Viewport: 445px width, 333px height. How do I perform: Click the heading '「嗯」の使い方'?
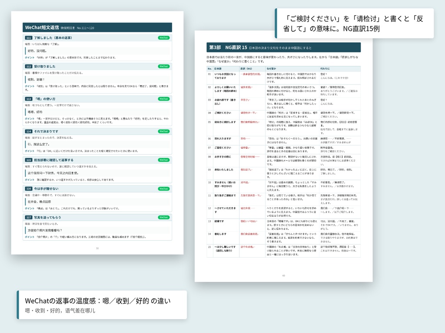pos(45,99)
